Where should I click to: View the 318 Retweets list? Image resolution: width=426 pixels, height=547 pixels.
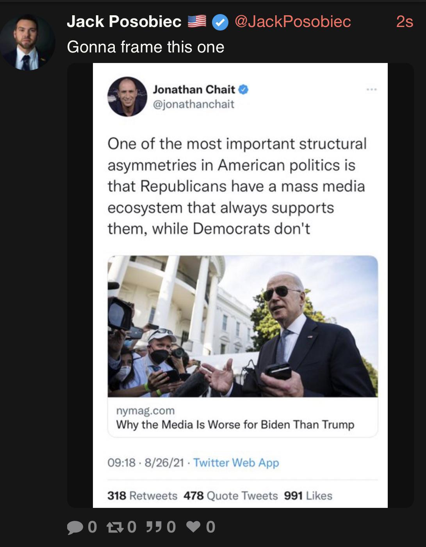click(142, 496)
